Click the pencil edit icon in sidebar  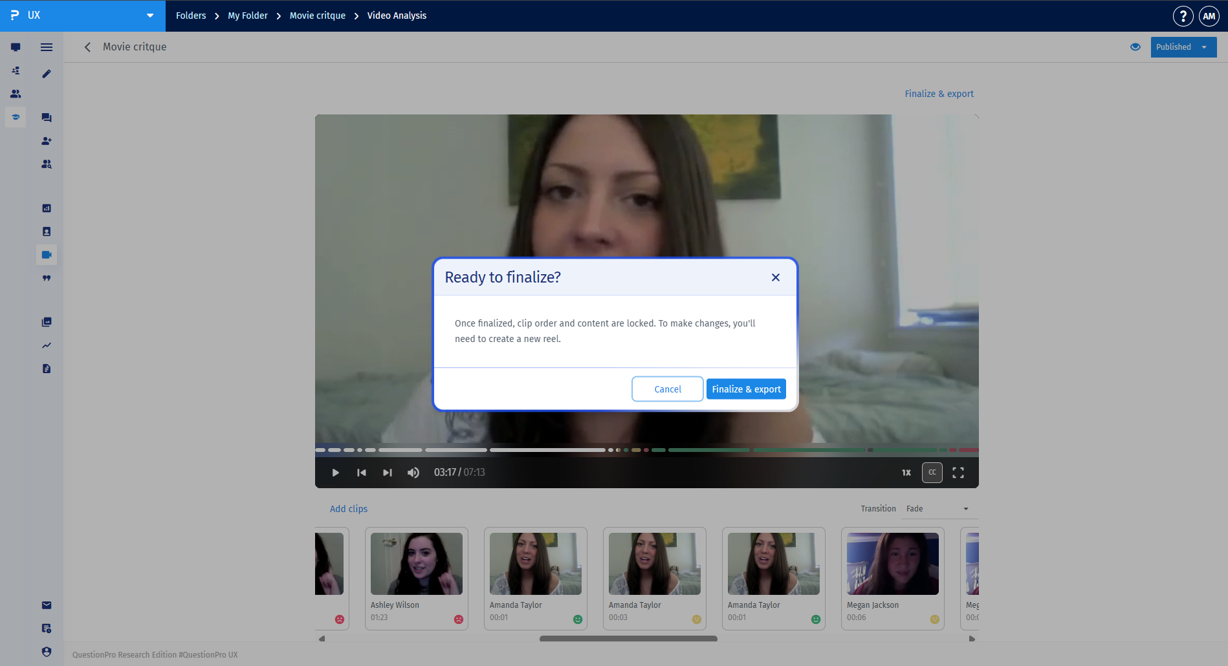[x=47, y=74]
